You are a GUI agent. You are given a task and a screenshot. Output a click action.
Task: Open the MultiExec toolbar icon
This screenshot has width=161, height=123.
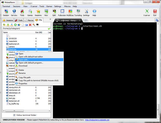pos(70,13)
